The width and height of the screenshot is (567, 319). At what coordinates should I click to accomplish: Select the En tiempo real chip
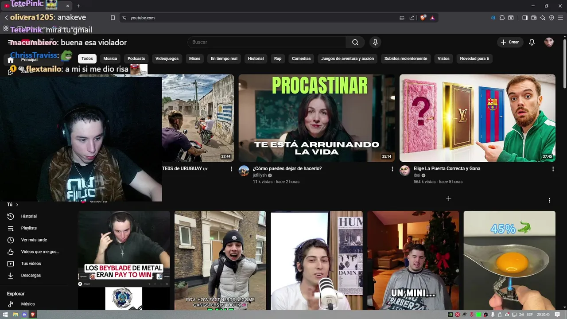click(224, 58)
